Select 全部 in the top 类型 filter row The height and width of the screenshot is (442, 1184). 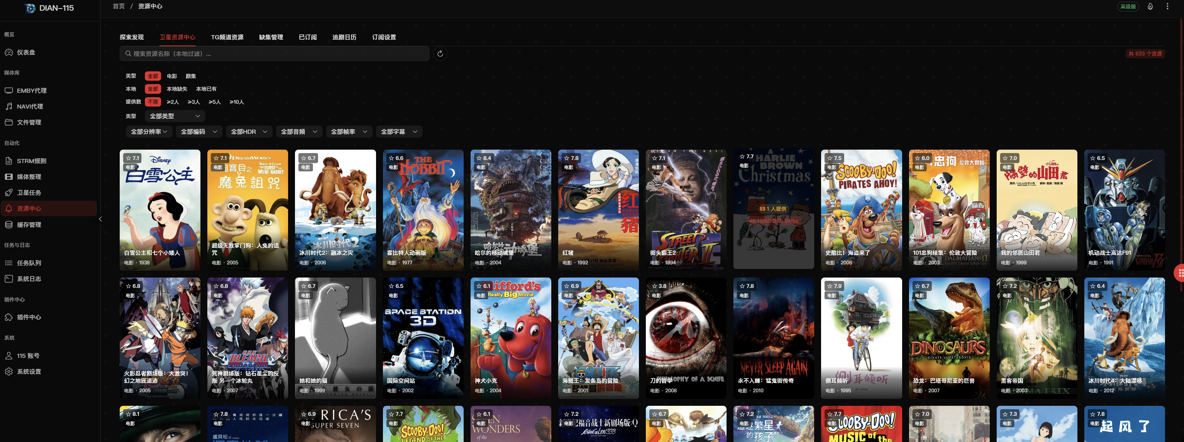[152, 76]
